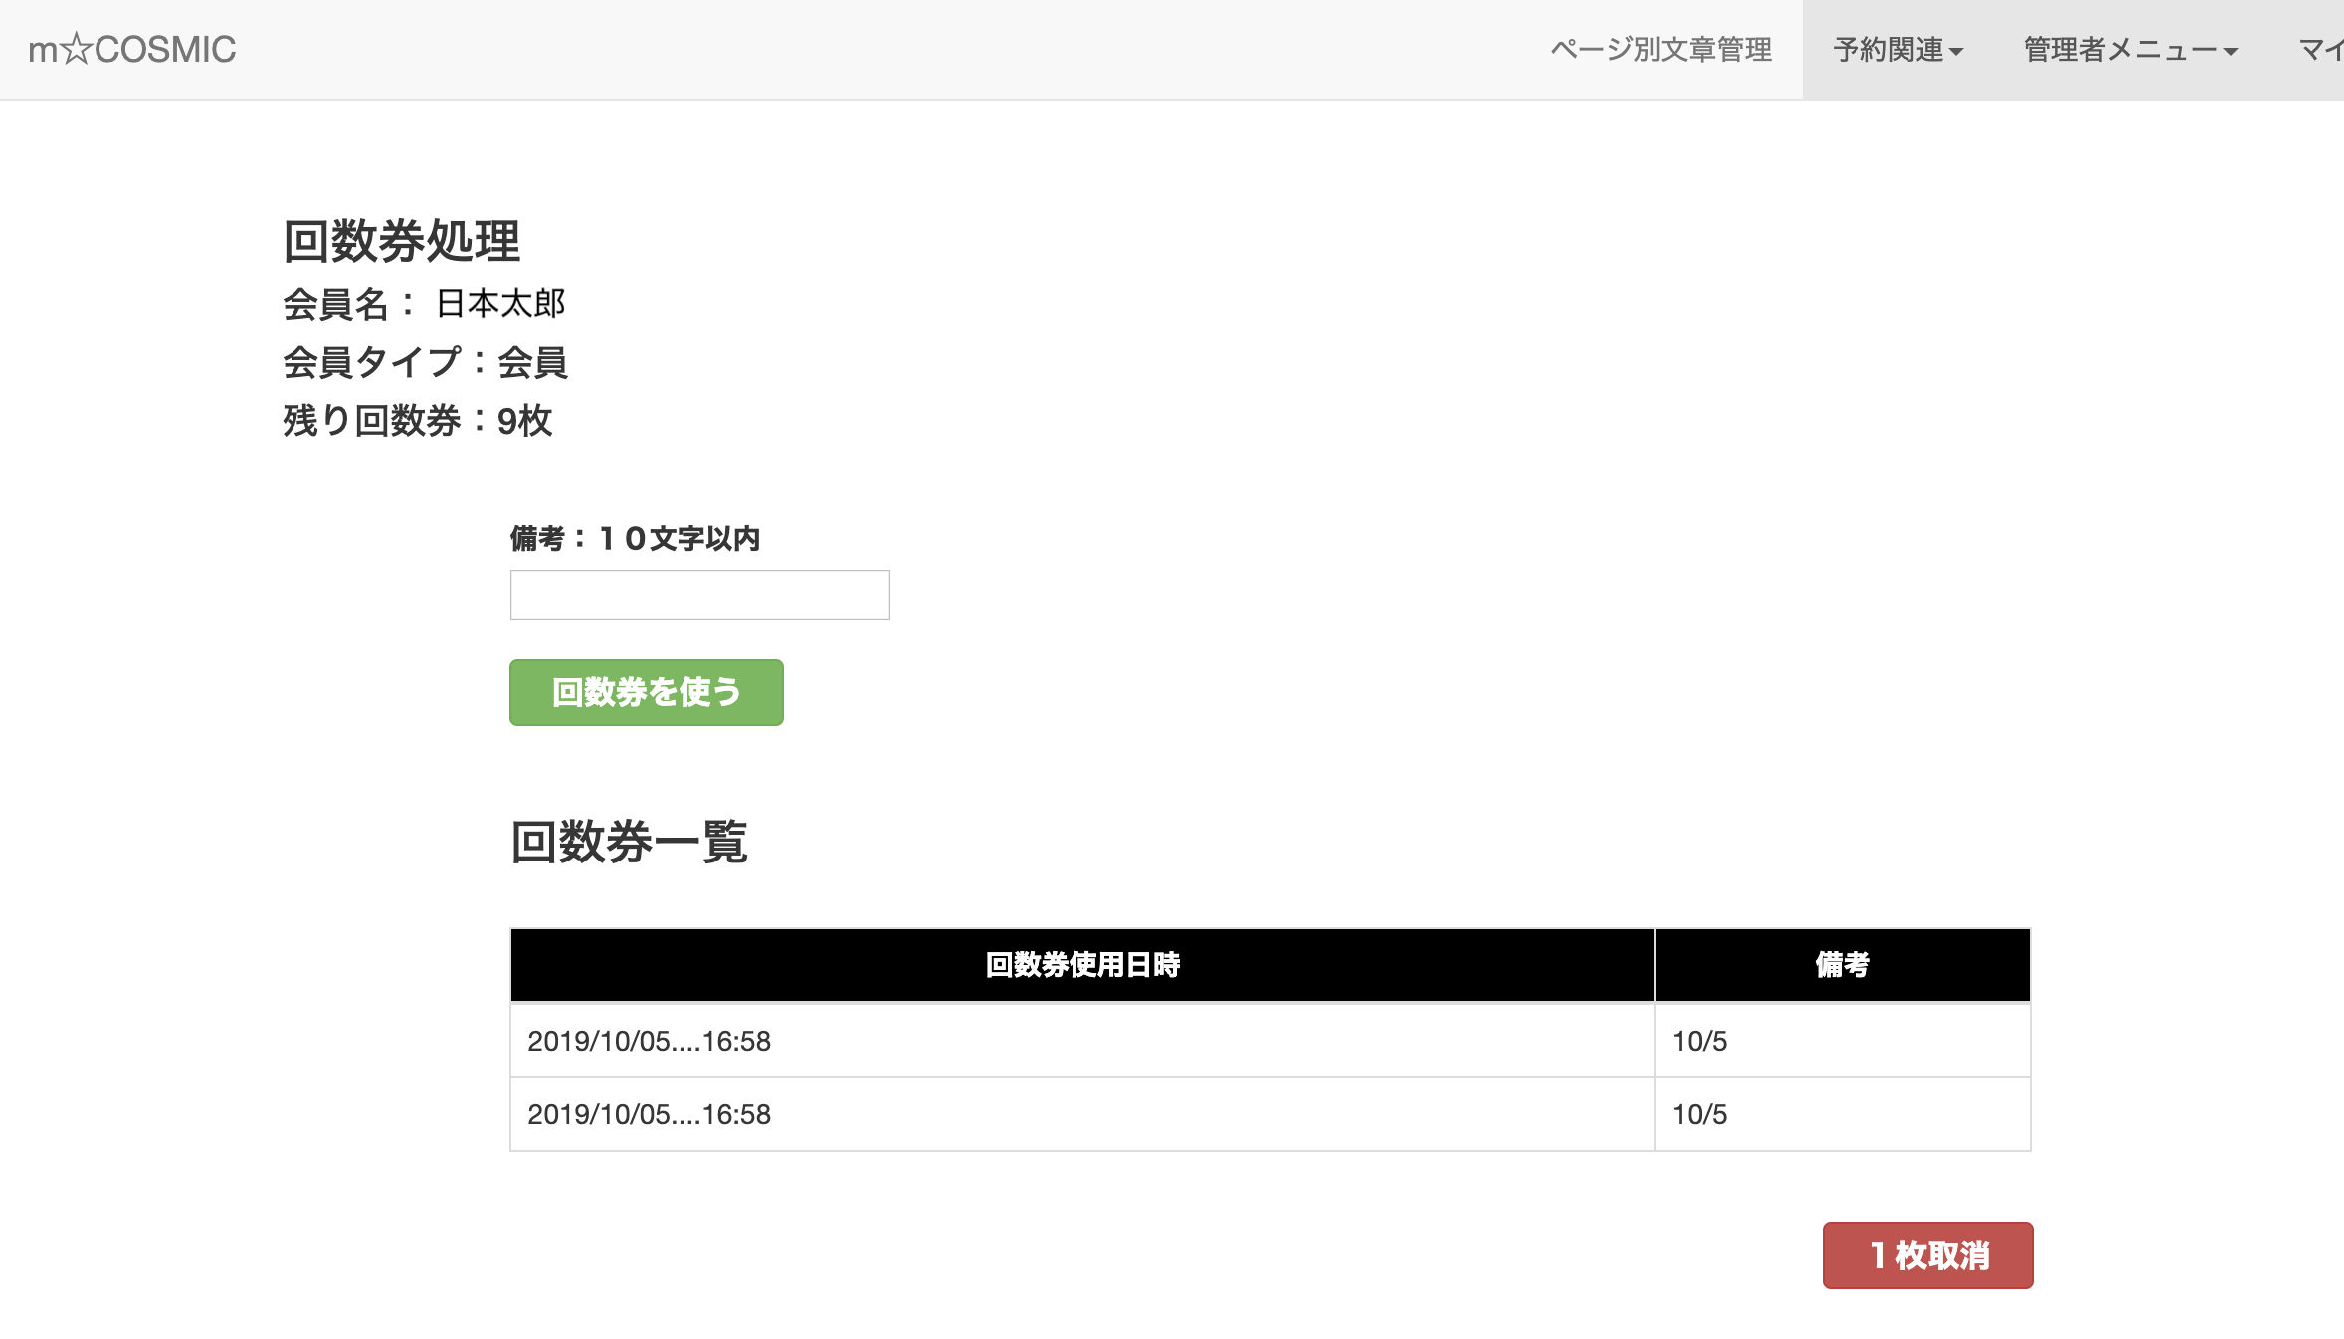Expand the 管理者メニュー dropdown
2344x1339 pixels.
(x=2119, y=49)
